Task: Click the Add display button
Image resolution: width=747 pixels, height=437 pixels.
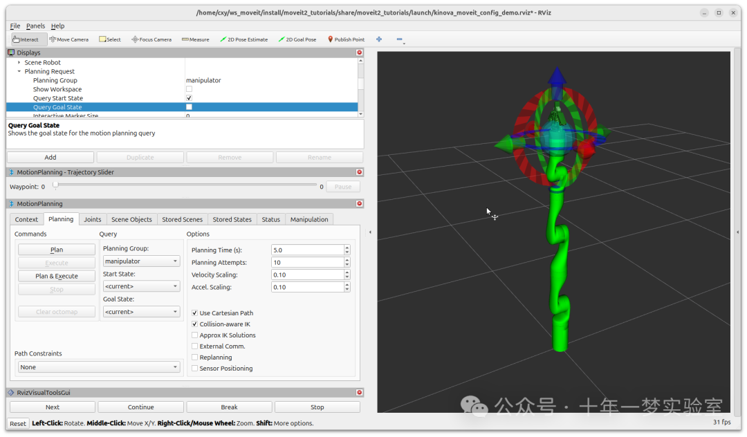Action: point(50,157)
